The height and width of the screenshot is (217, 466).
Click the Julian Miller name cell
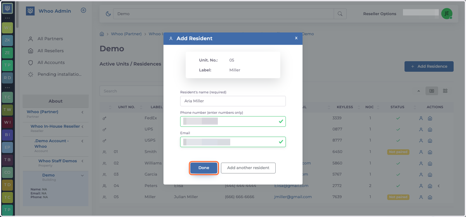click(186, 197)
